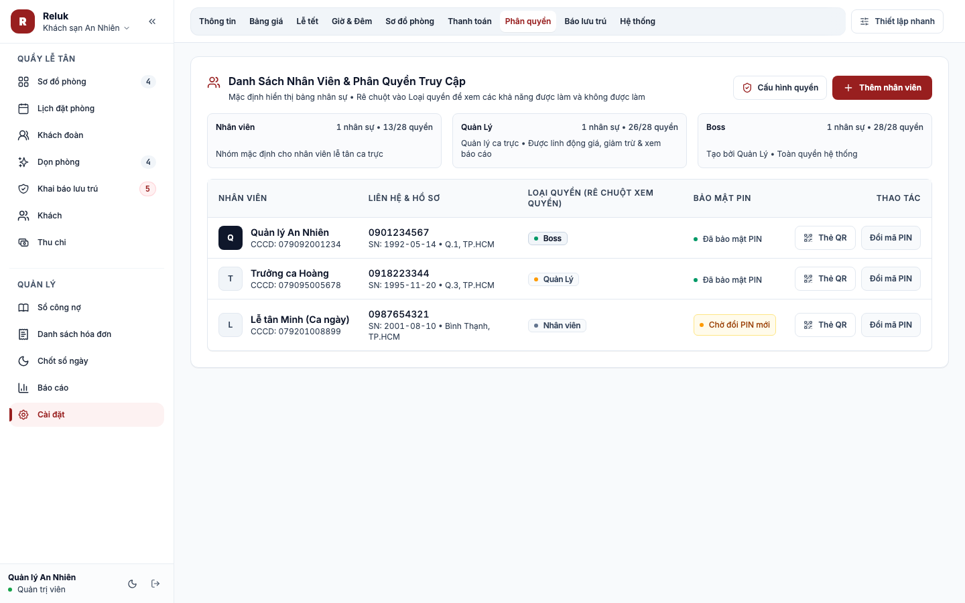Open Danh sách hóa đơn in sidebar
Viewport: 965px width, 603px height.
pyautogui.click(x=86, y=334)
